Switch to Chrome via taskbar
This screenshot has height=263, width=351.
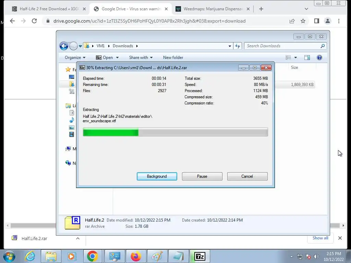click(93, 256)
